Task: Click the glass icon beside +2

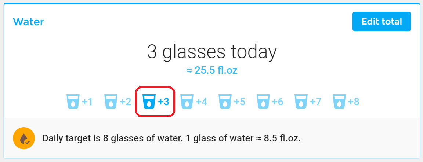Action: [111, 102]
